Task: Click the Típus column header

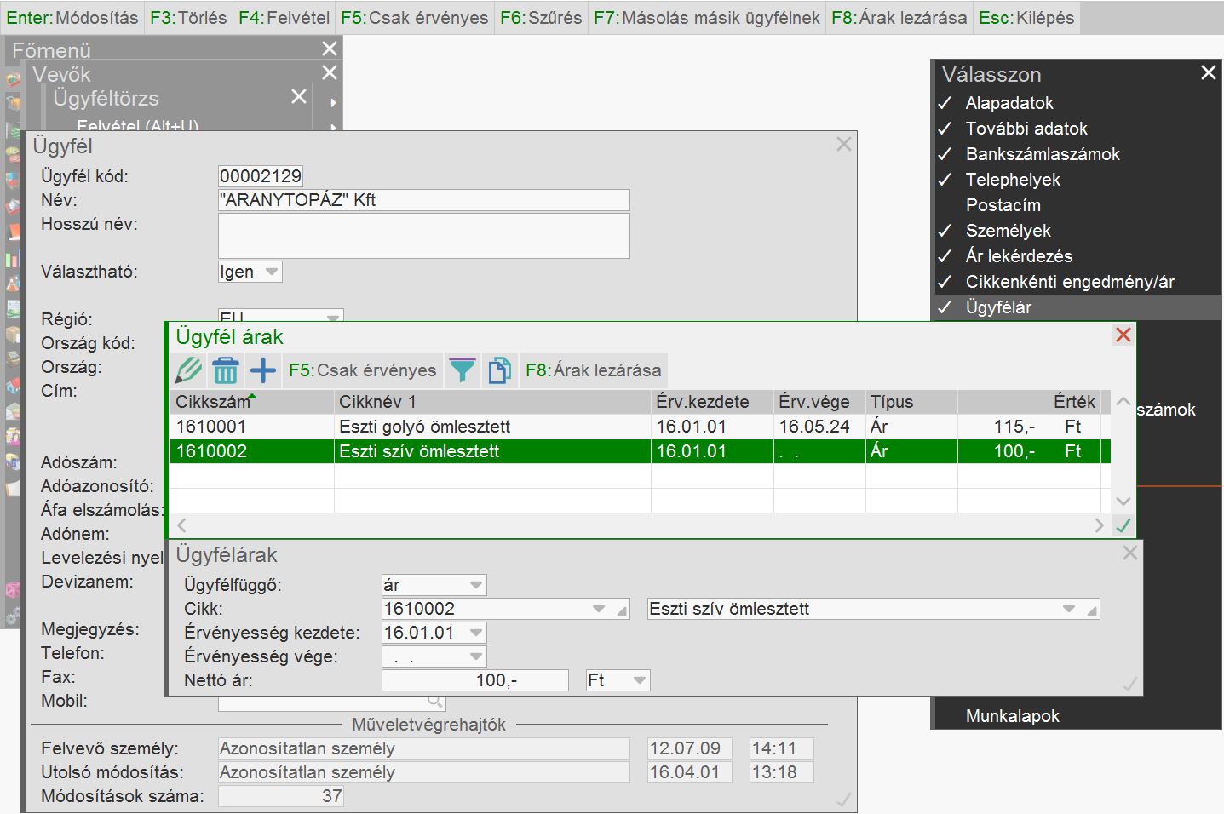Action: click(911, 402)
